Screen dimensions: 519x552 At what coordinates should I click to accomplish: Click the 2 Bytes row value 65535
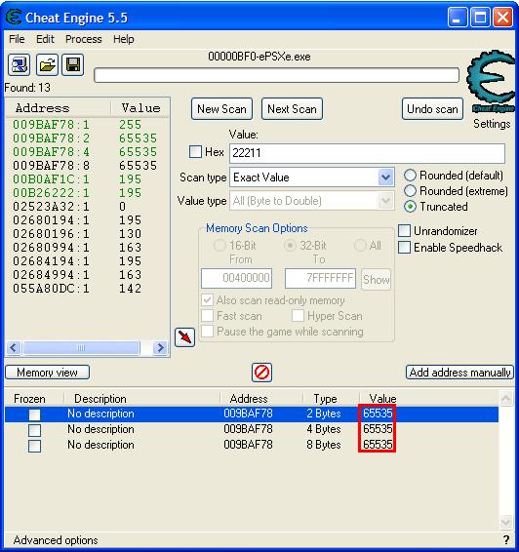click(378, 414)
